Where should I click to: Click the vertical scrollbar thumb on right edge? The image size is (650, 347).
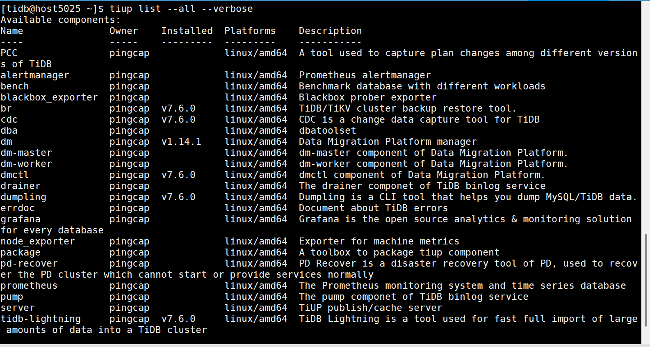(x=645, y=281)
